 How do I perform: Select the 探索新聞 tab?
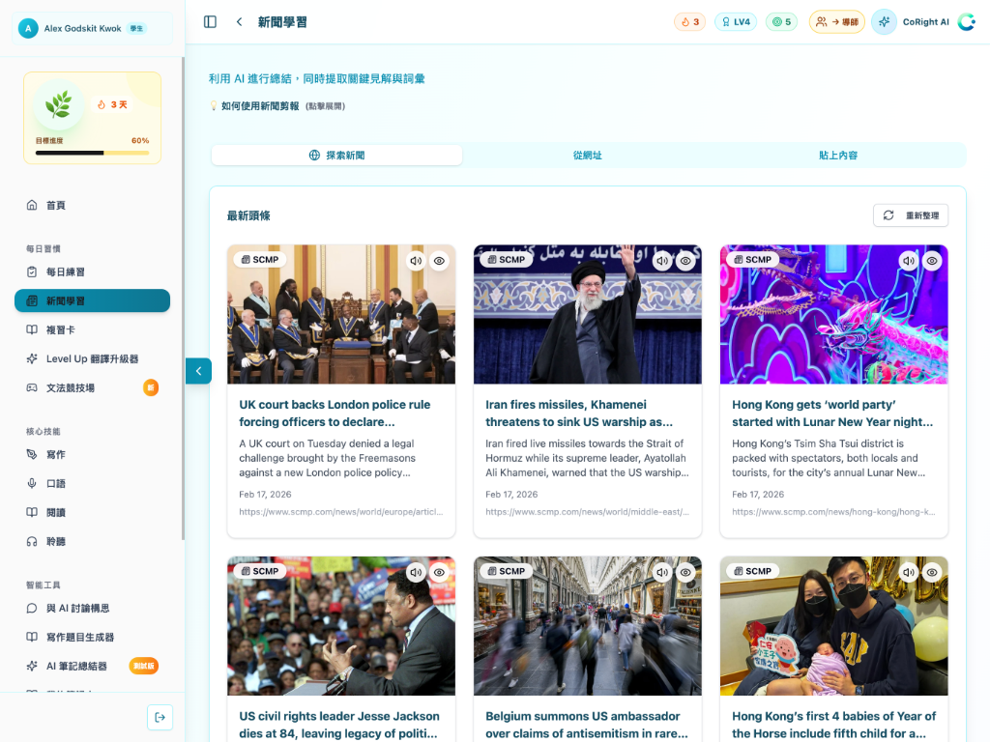[x=336, y=156]
